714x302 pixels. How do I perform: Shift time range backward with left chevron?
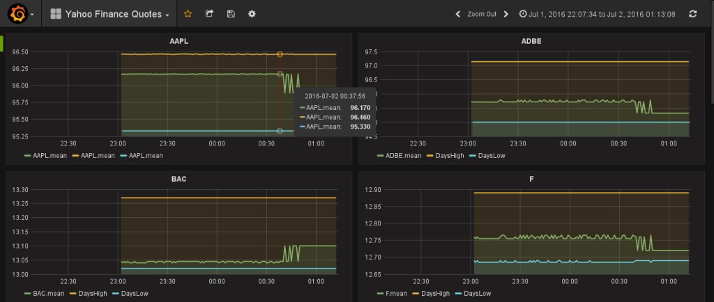(458, 14)
